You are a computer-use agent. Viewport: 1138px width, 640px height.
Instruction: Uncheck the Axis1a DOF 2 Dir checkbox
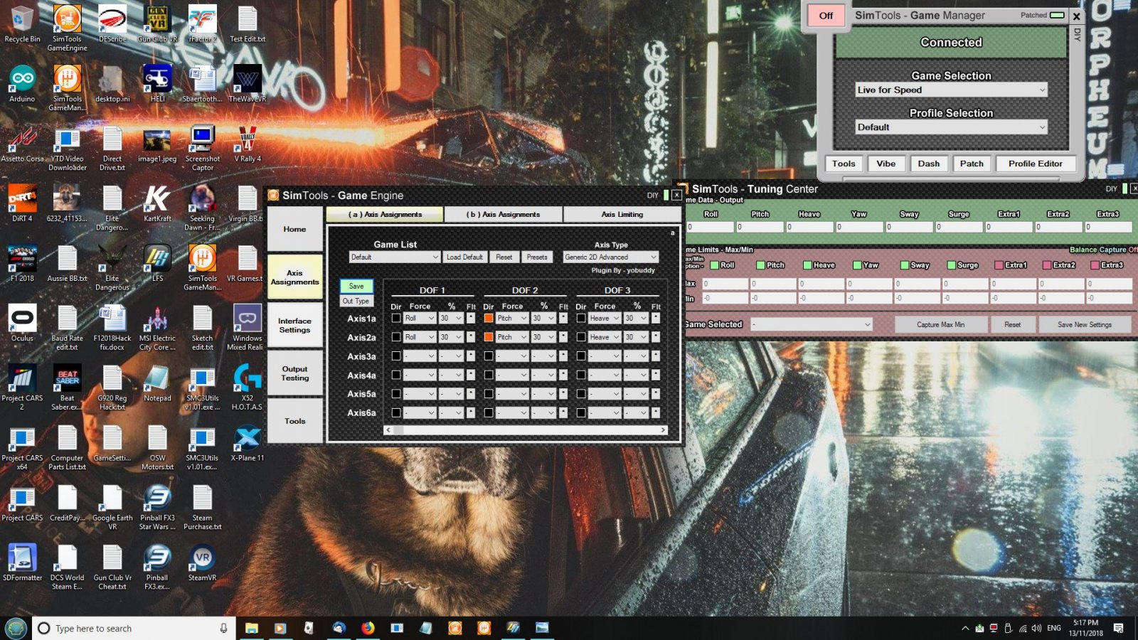pos(489,318)
